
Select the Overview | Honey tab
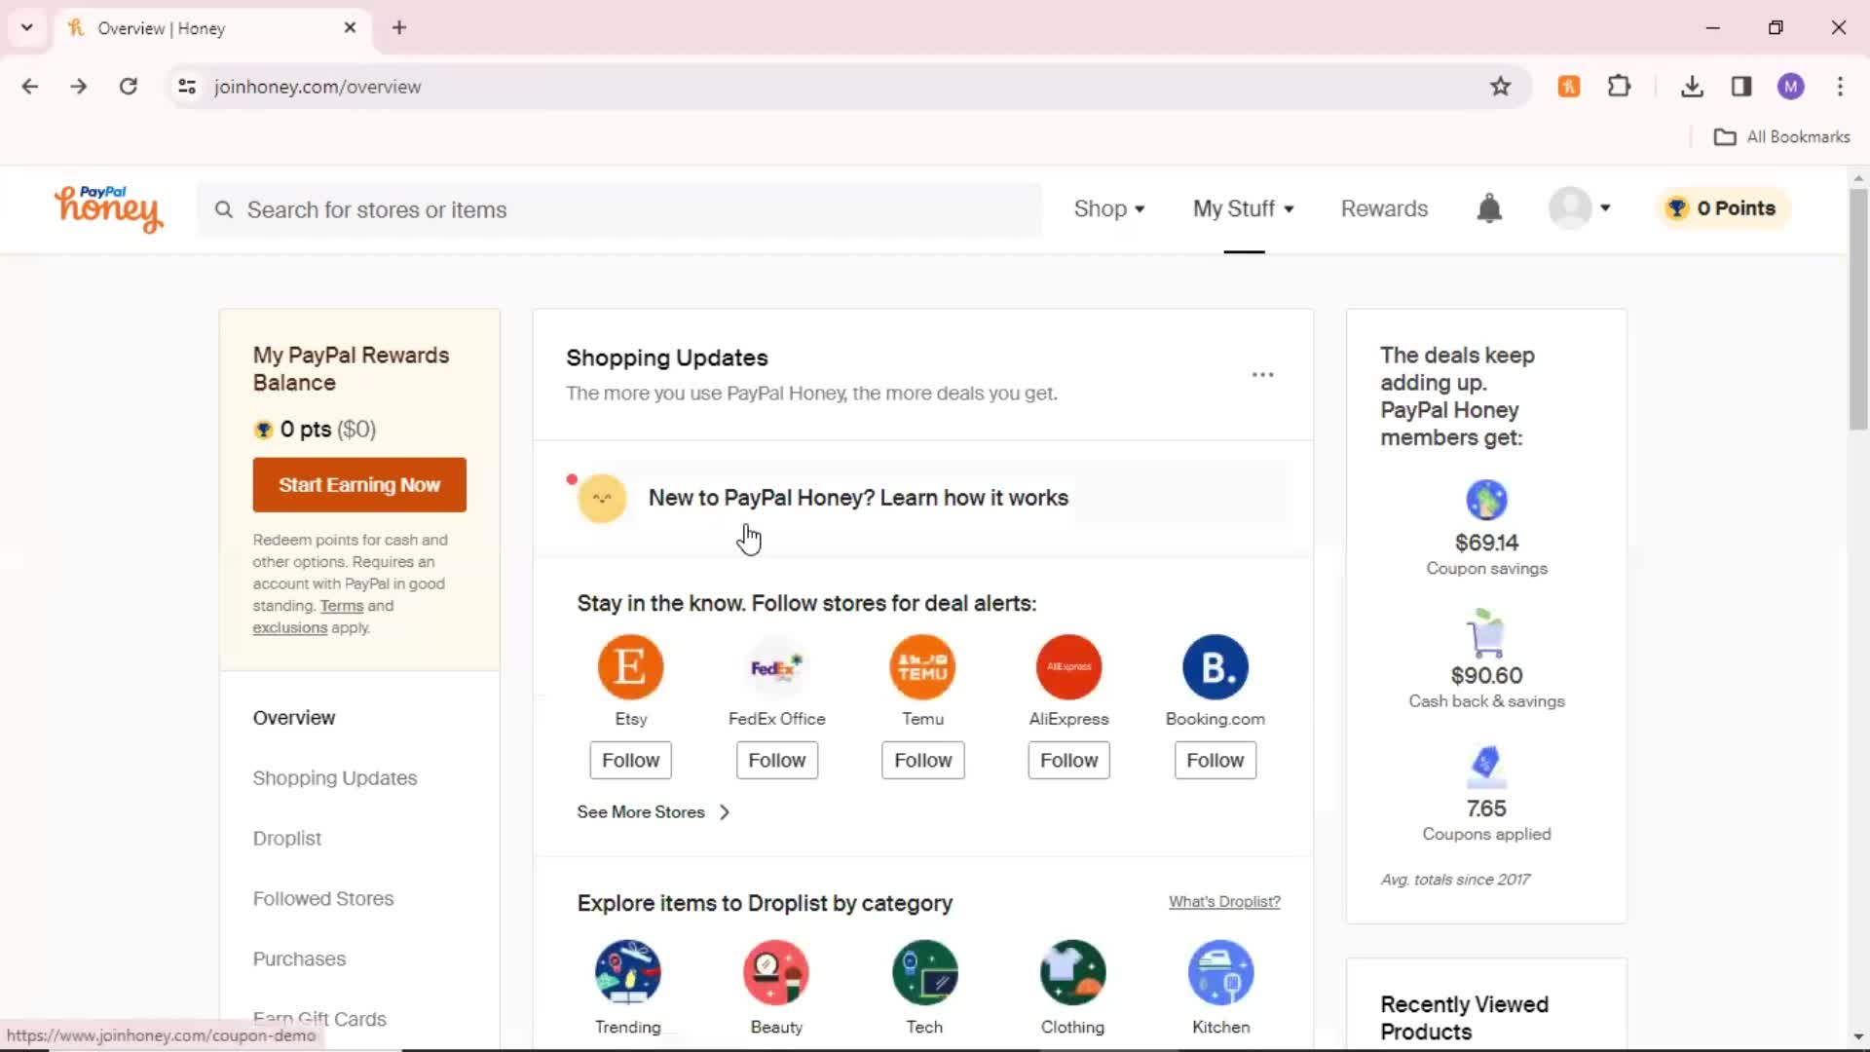pyautogui.click(x=211, y=27)
